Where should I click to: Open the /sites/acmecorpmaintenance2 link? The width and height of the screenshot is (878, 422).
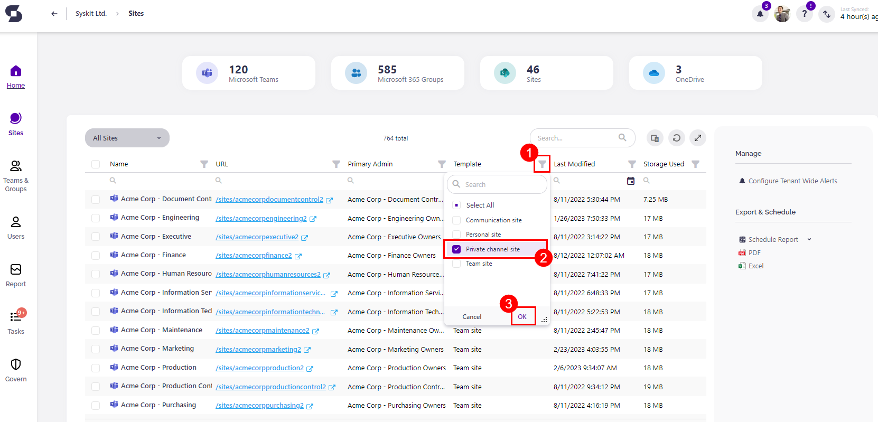point(263,331)
